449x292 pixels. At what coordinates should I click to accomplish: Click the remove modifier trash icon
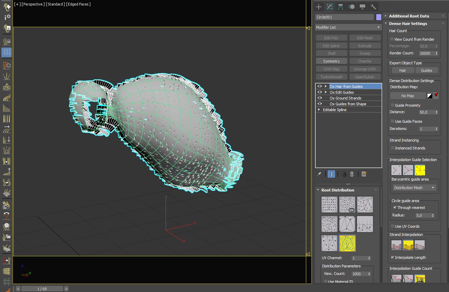[x=352, y=174]
